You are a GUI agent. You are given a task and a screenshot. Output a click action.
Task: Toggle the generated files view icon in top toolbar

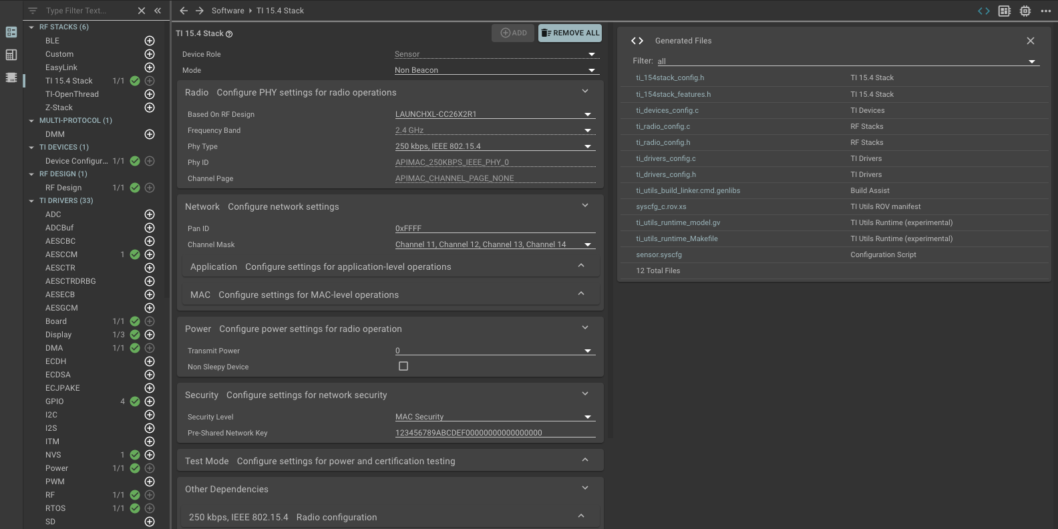(983, 11)
